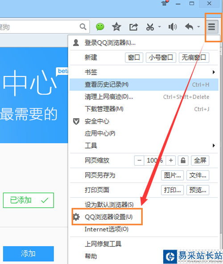Click the shield icon beside 安全中心
The height and width of the screenshot is (264, 223).
coord(76,121)
